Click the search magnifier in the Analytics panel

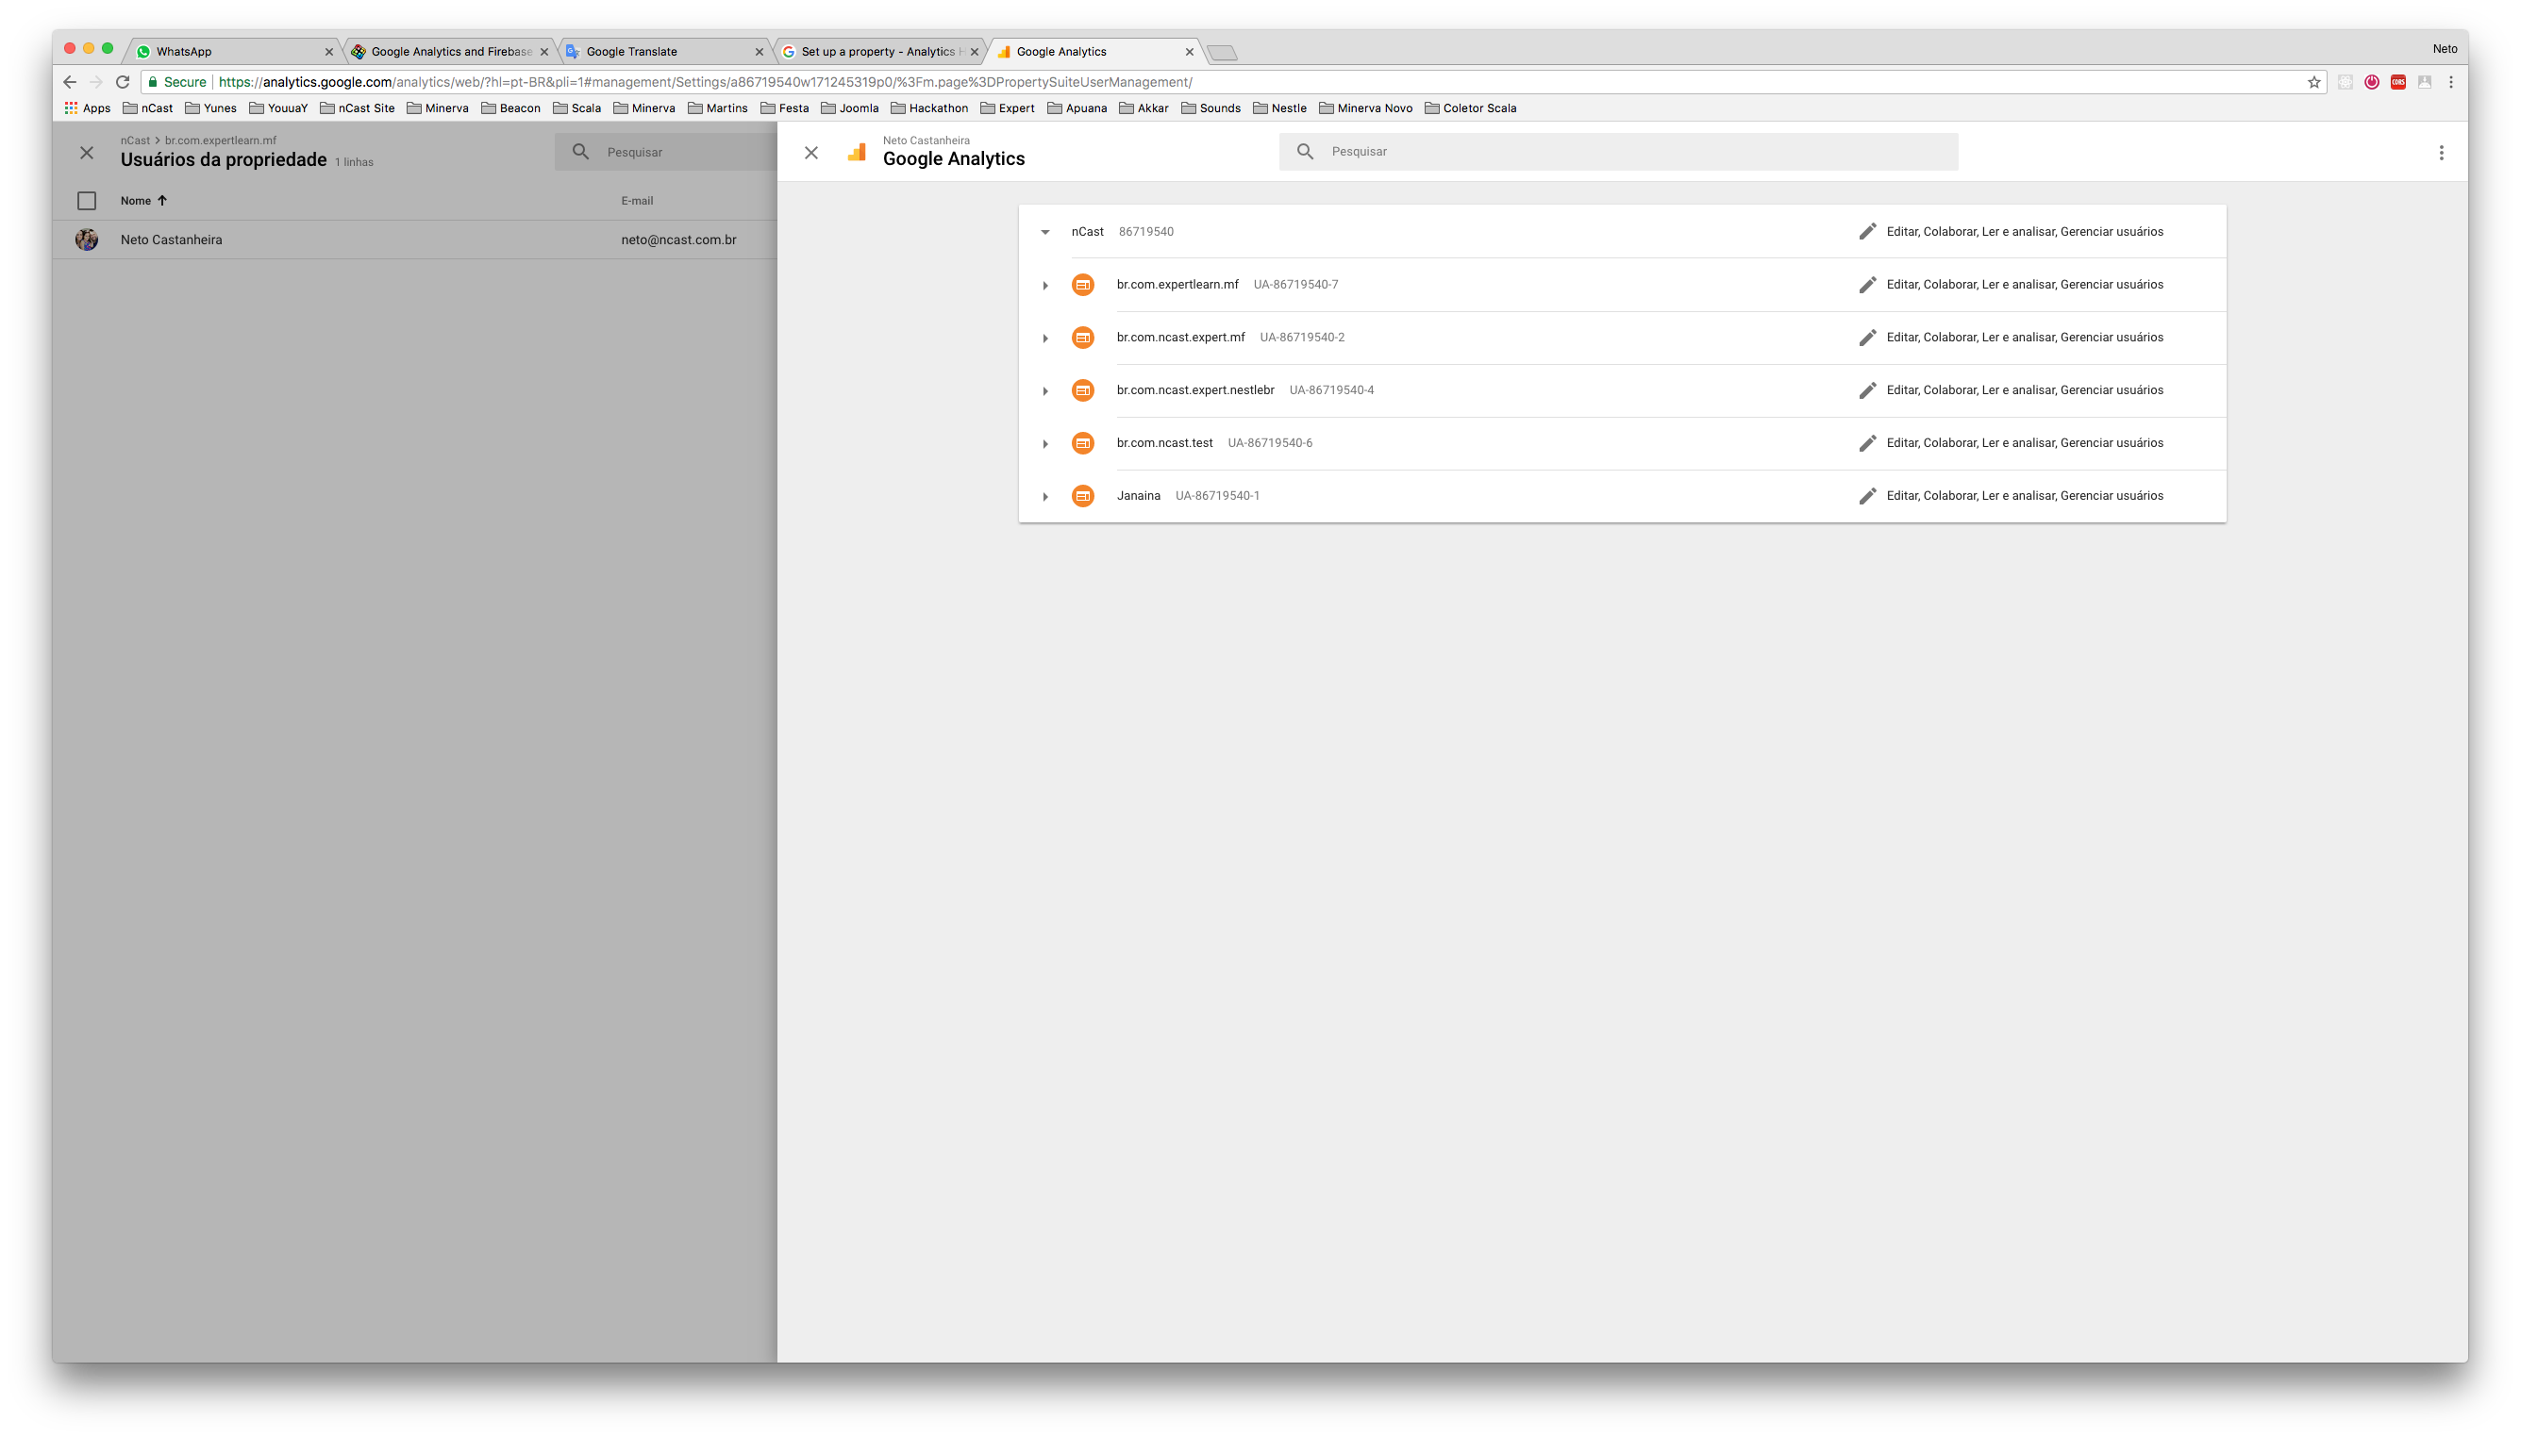coord(1305,152)
